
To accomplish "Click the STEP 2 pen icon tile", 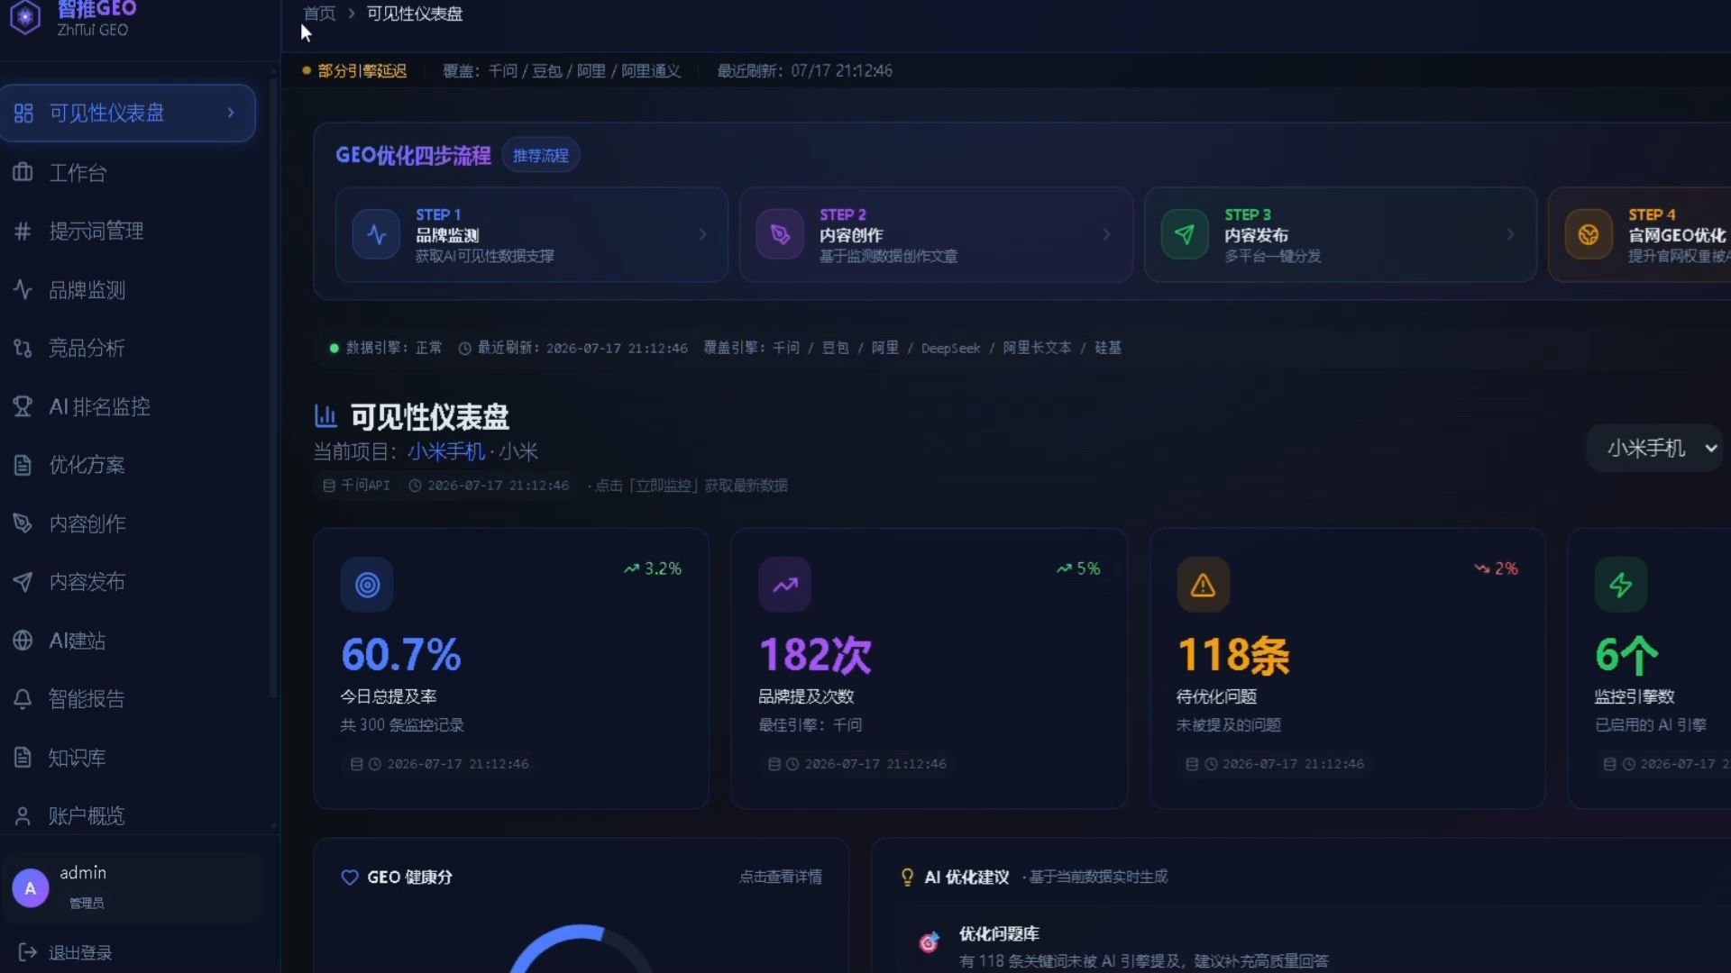I will [x=780, y=234].
